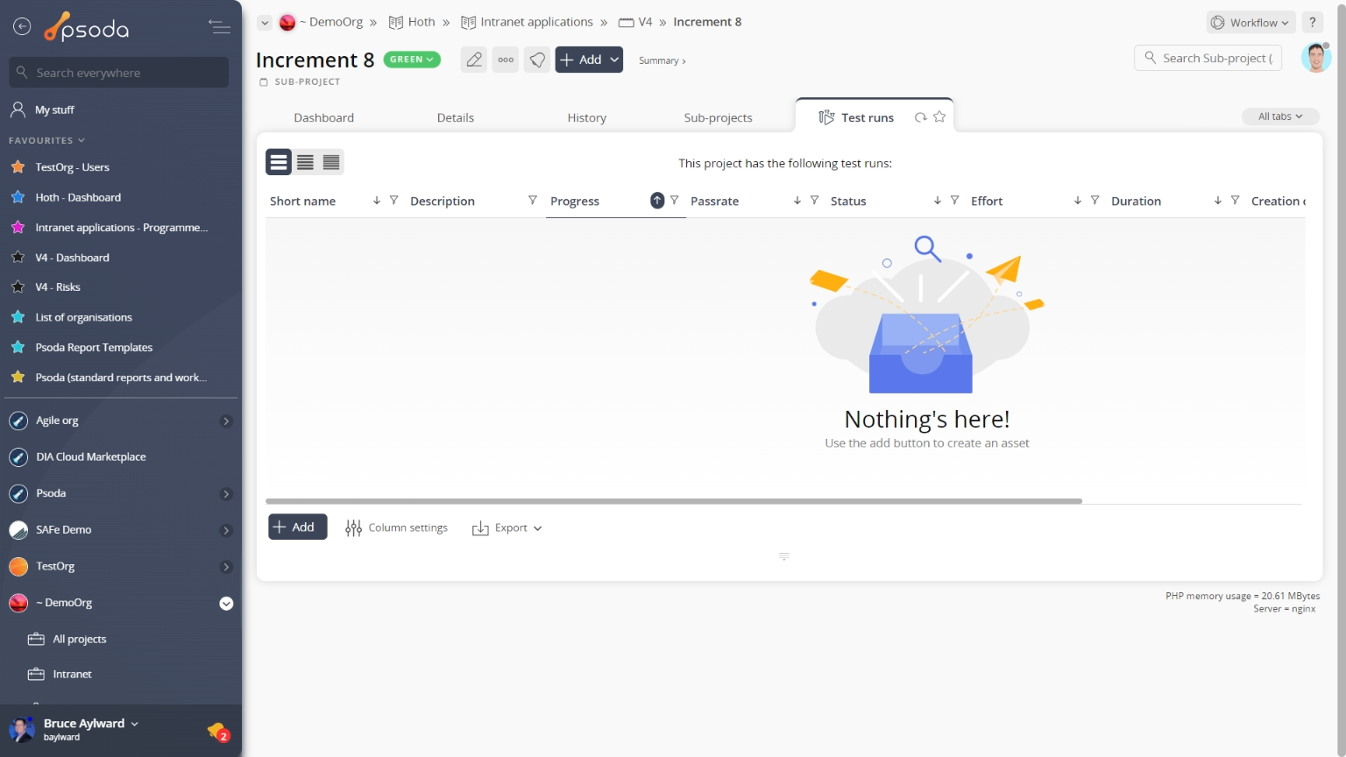Open Hoth - Dashboard favourite
1346x757 pixels.
click(78, 198)
